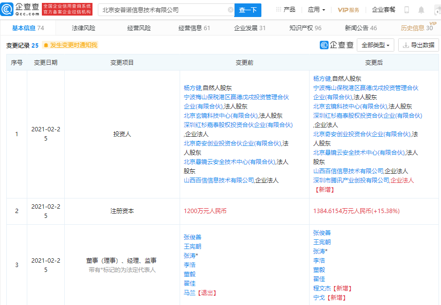Expand the 全部类型 filter dropdown
441x305 pixels.
tap(375, 45)
